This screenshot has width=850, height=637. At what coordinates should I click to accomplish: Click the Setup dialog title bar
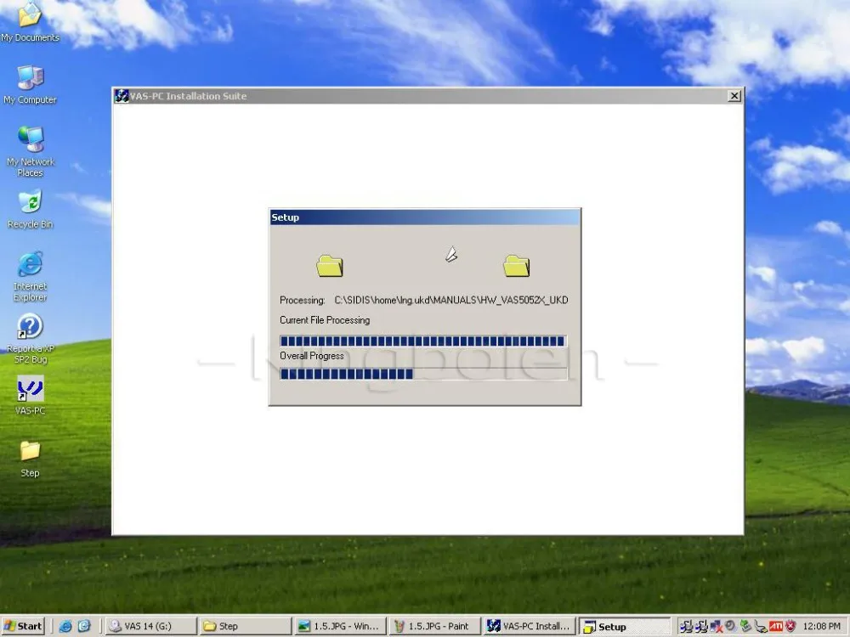425,217
